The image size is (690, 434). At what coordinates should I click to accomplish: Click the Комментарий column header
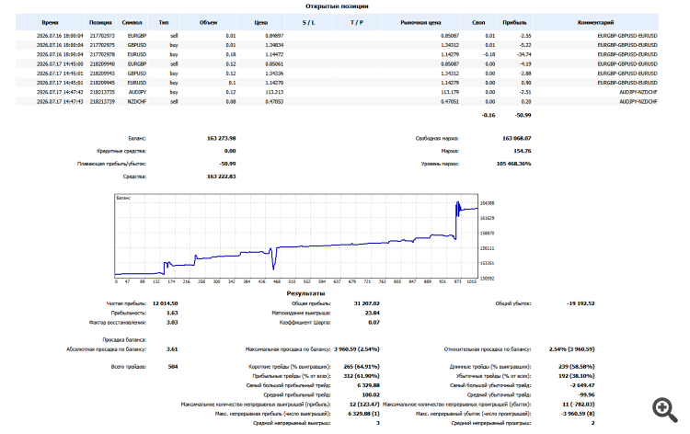pos(595,22)
